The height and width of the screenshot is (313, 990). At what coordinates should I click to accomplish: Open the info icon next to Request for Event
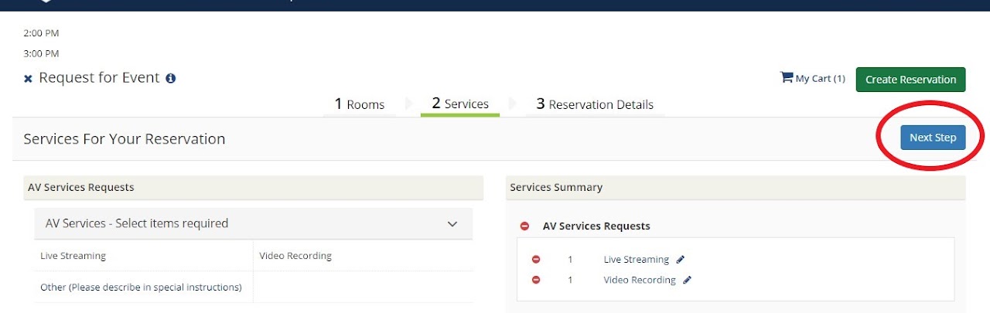coord(171,78)
